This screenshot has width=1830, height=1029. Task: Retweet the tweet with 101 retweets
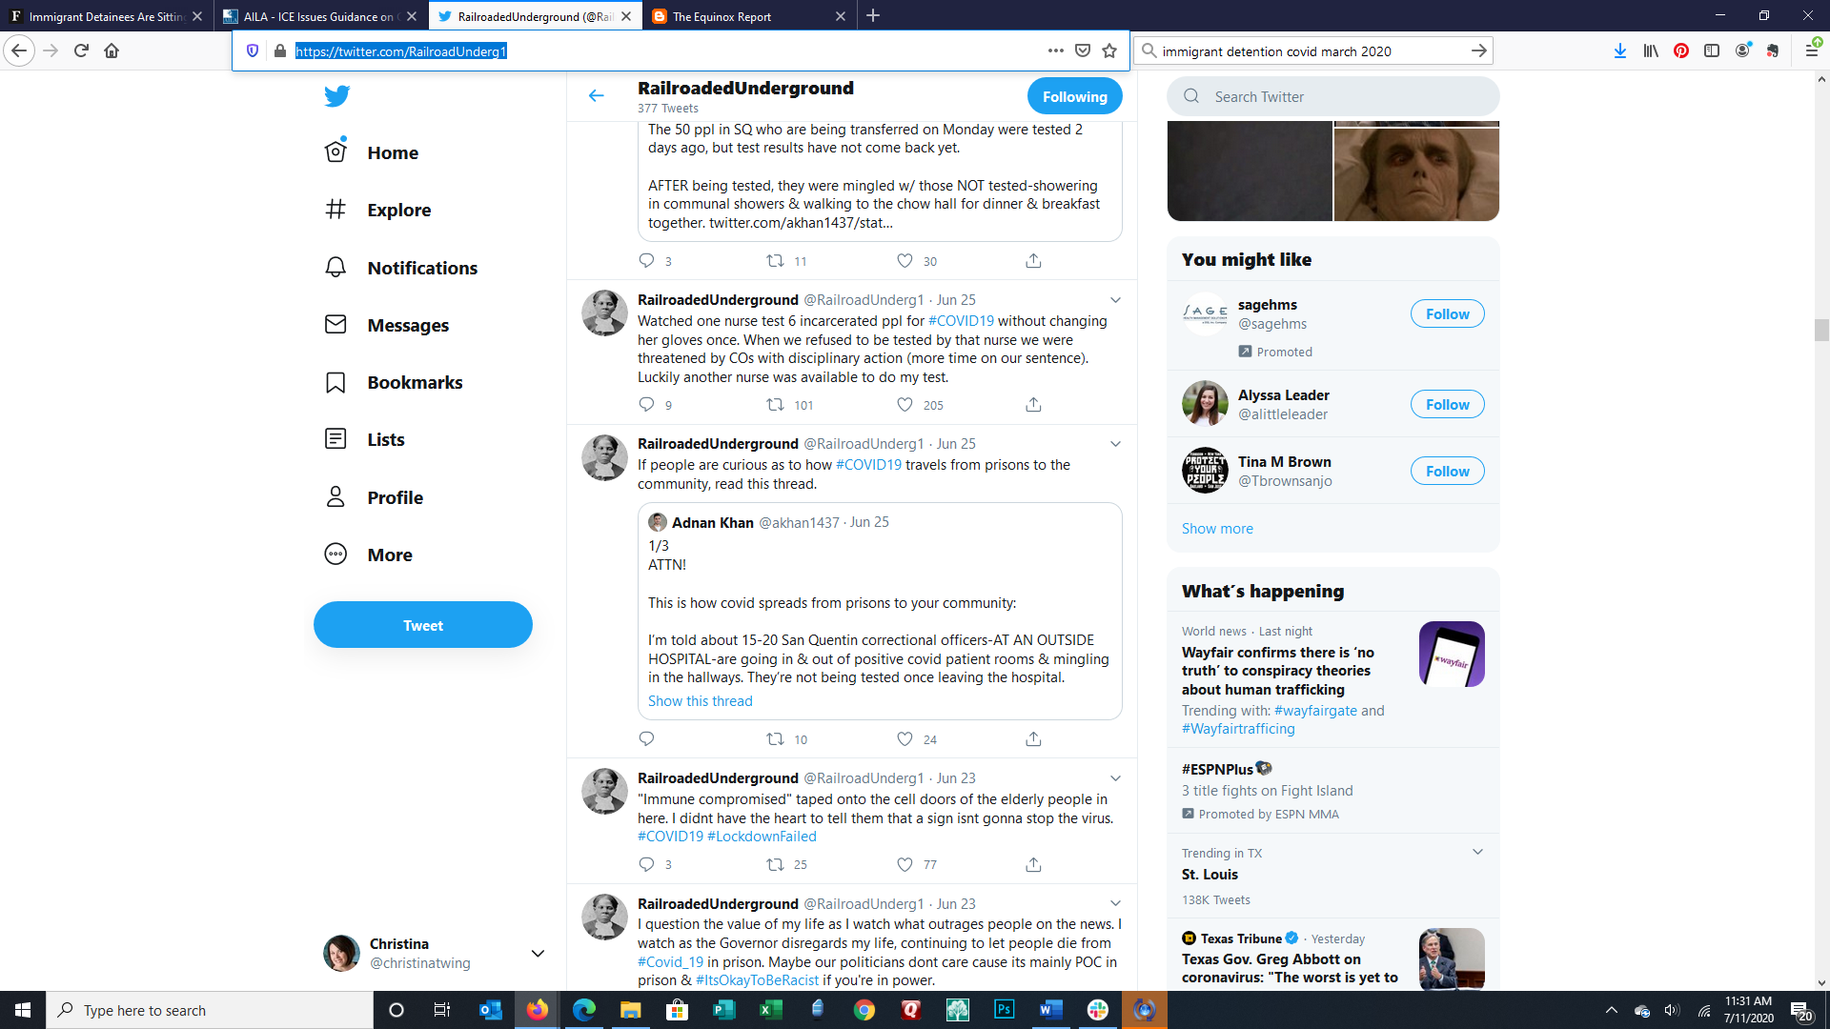pos(775,405)
